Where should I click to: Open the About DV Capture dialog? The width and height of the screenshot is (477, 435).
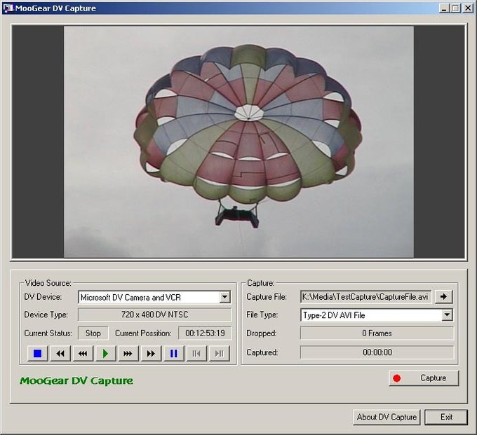(387, 417)
